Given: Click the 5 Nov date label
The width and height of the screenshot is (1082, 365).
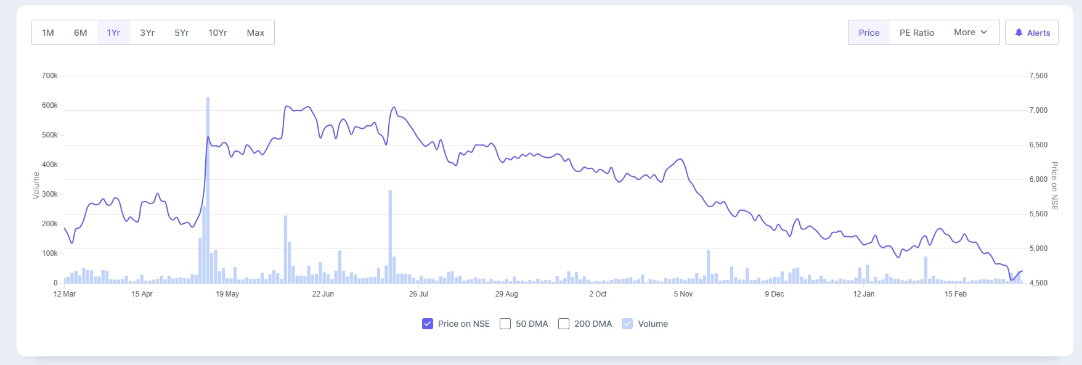Looking at the screenshot, I should click(x=683, y=294).
